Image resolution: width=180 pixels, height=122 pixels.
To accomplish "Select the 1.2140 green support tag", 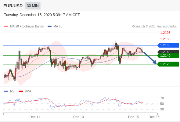I will pyautogui.click(x=168, y=56).
